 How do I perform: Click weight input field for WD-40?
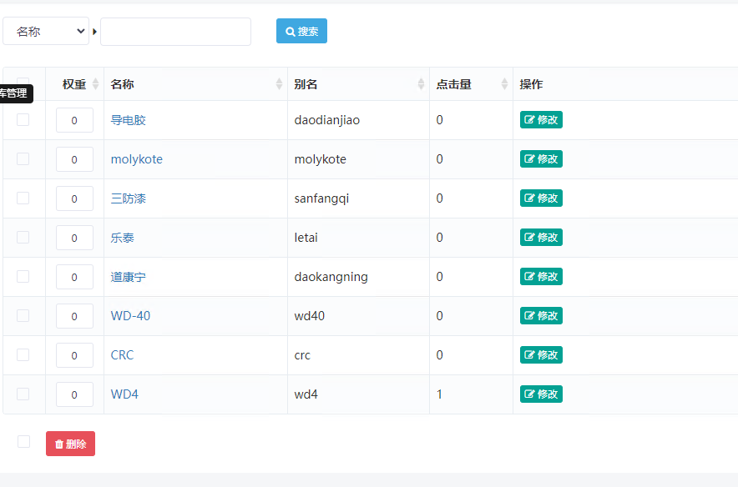pos(74,316)
